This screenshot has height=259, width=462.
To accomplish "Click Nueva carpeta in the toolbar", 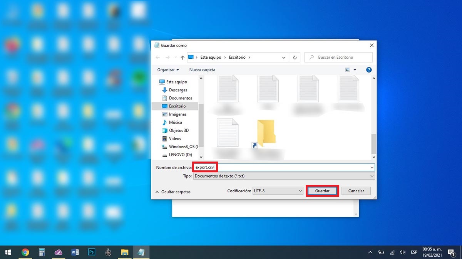I will 202,70.
